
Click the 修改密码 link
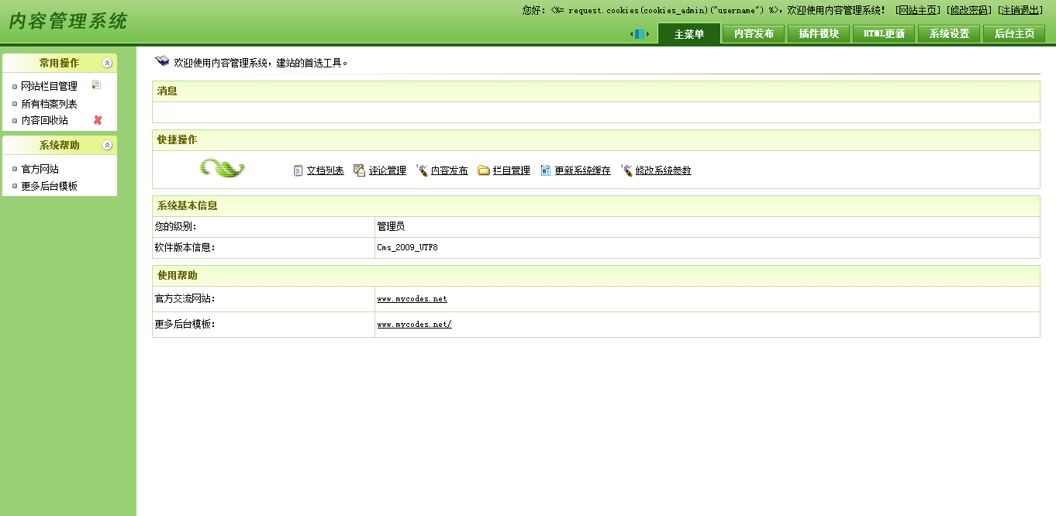click(969, 10)
